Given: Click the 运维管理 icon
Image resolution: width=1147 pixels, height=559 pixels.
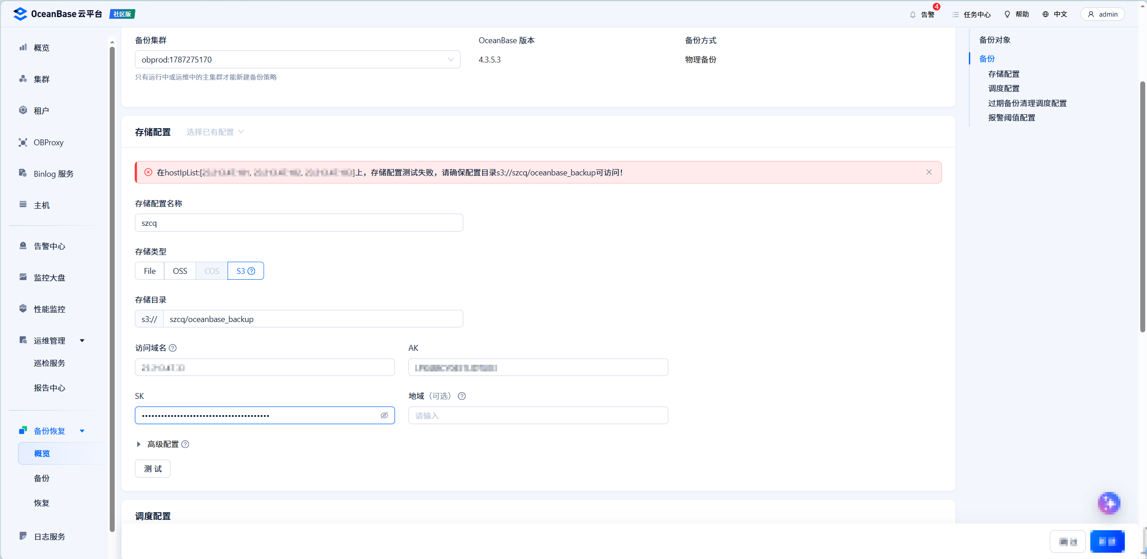Looking at the screenshot, I should click(23, 340).
